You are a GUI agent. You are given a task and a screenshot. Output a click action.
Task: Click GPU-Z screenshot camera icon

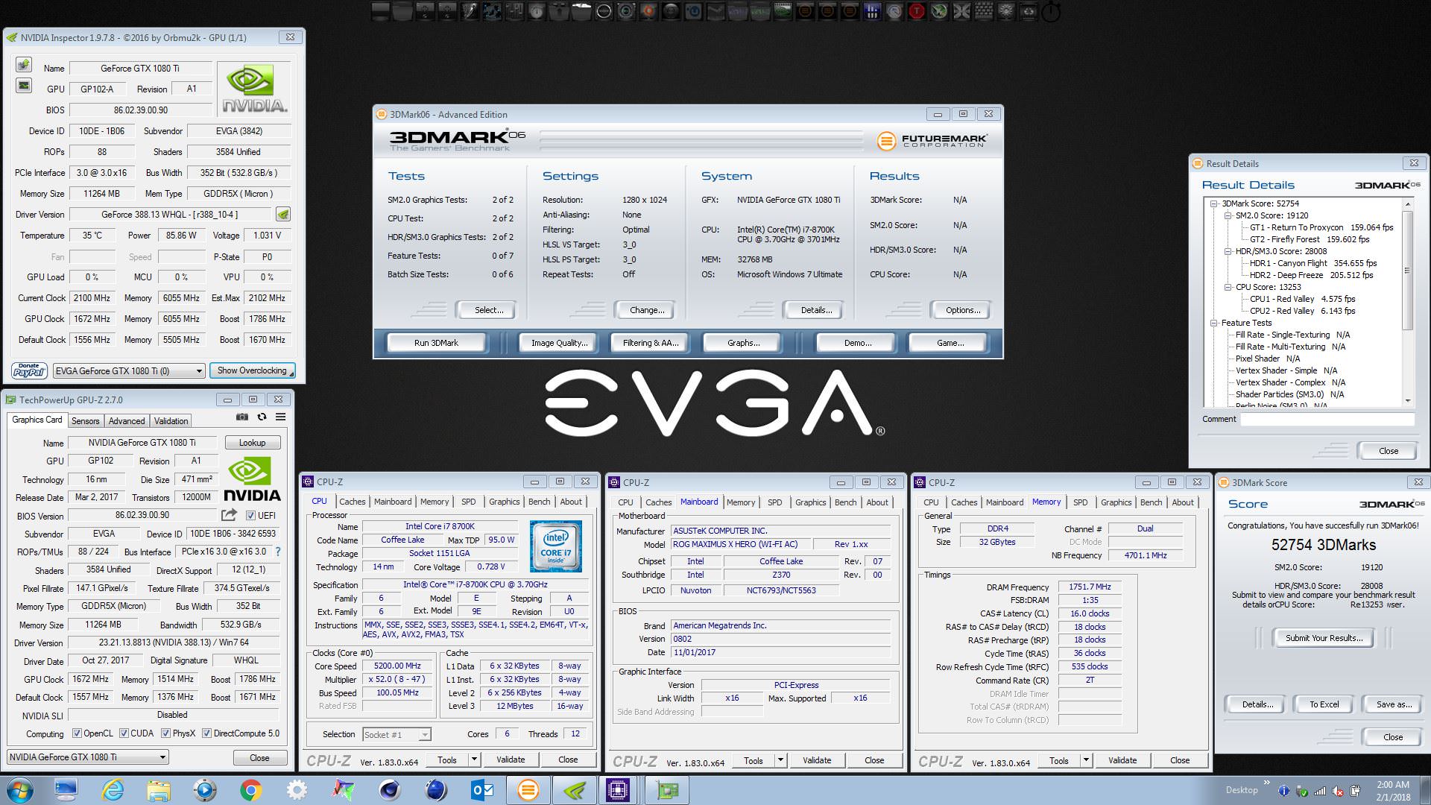coord(242,417)
